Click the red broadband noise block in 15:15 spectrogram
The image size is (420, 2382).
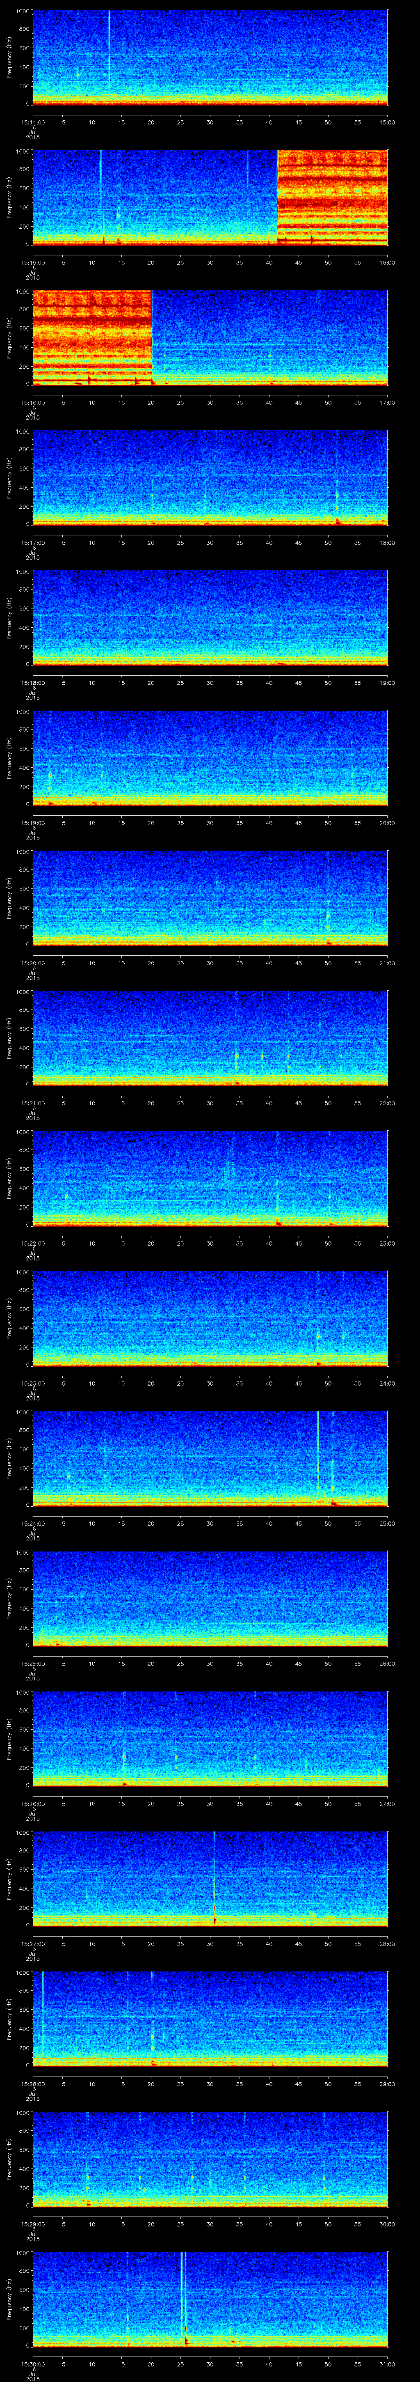point(332,197)
